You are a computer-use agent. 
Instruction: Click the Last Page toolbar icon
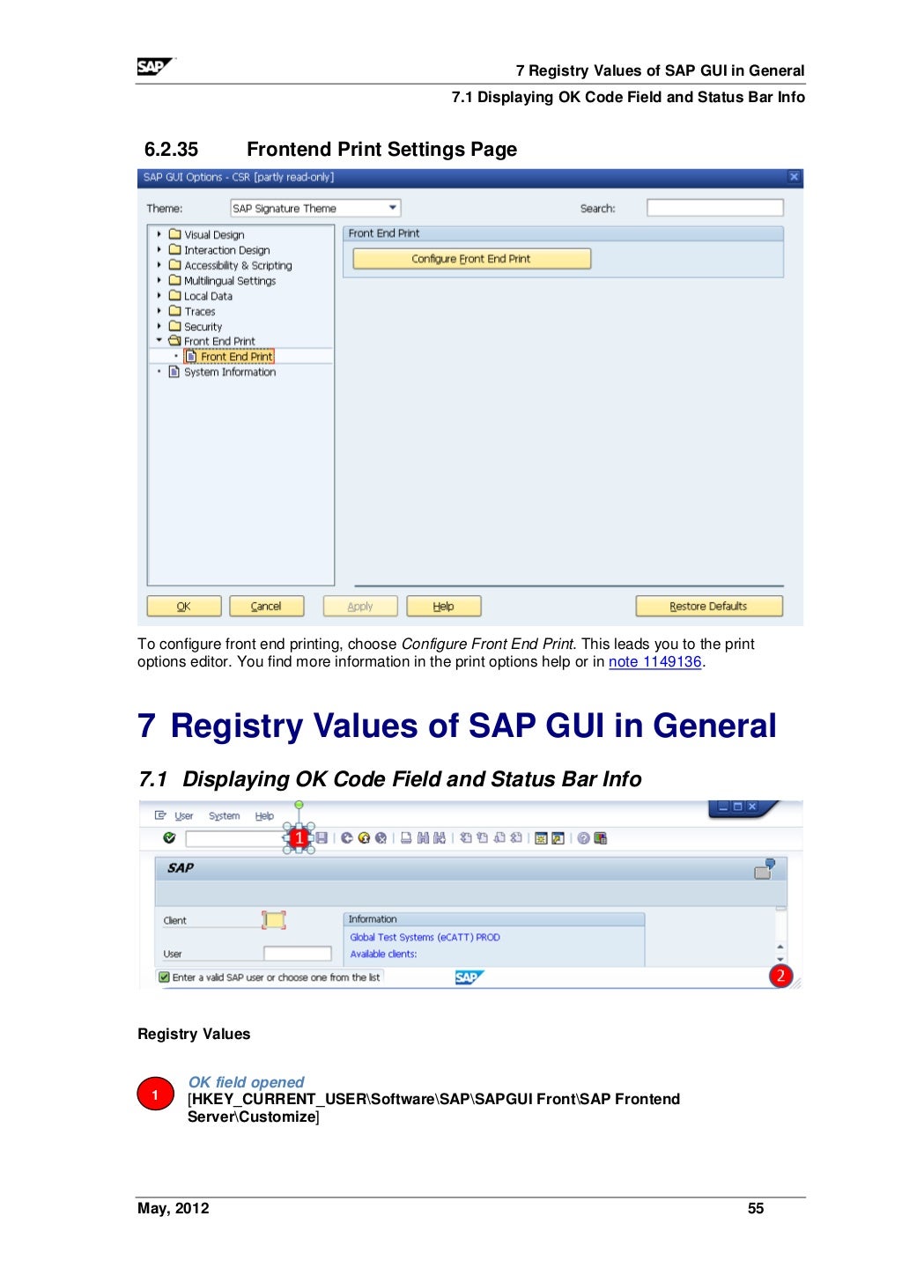pos(516,838)
